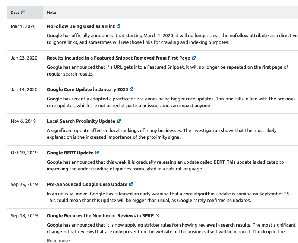Expand note with Read more link
298x243 pixels.
pos(58,240)
